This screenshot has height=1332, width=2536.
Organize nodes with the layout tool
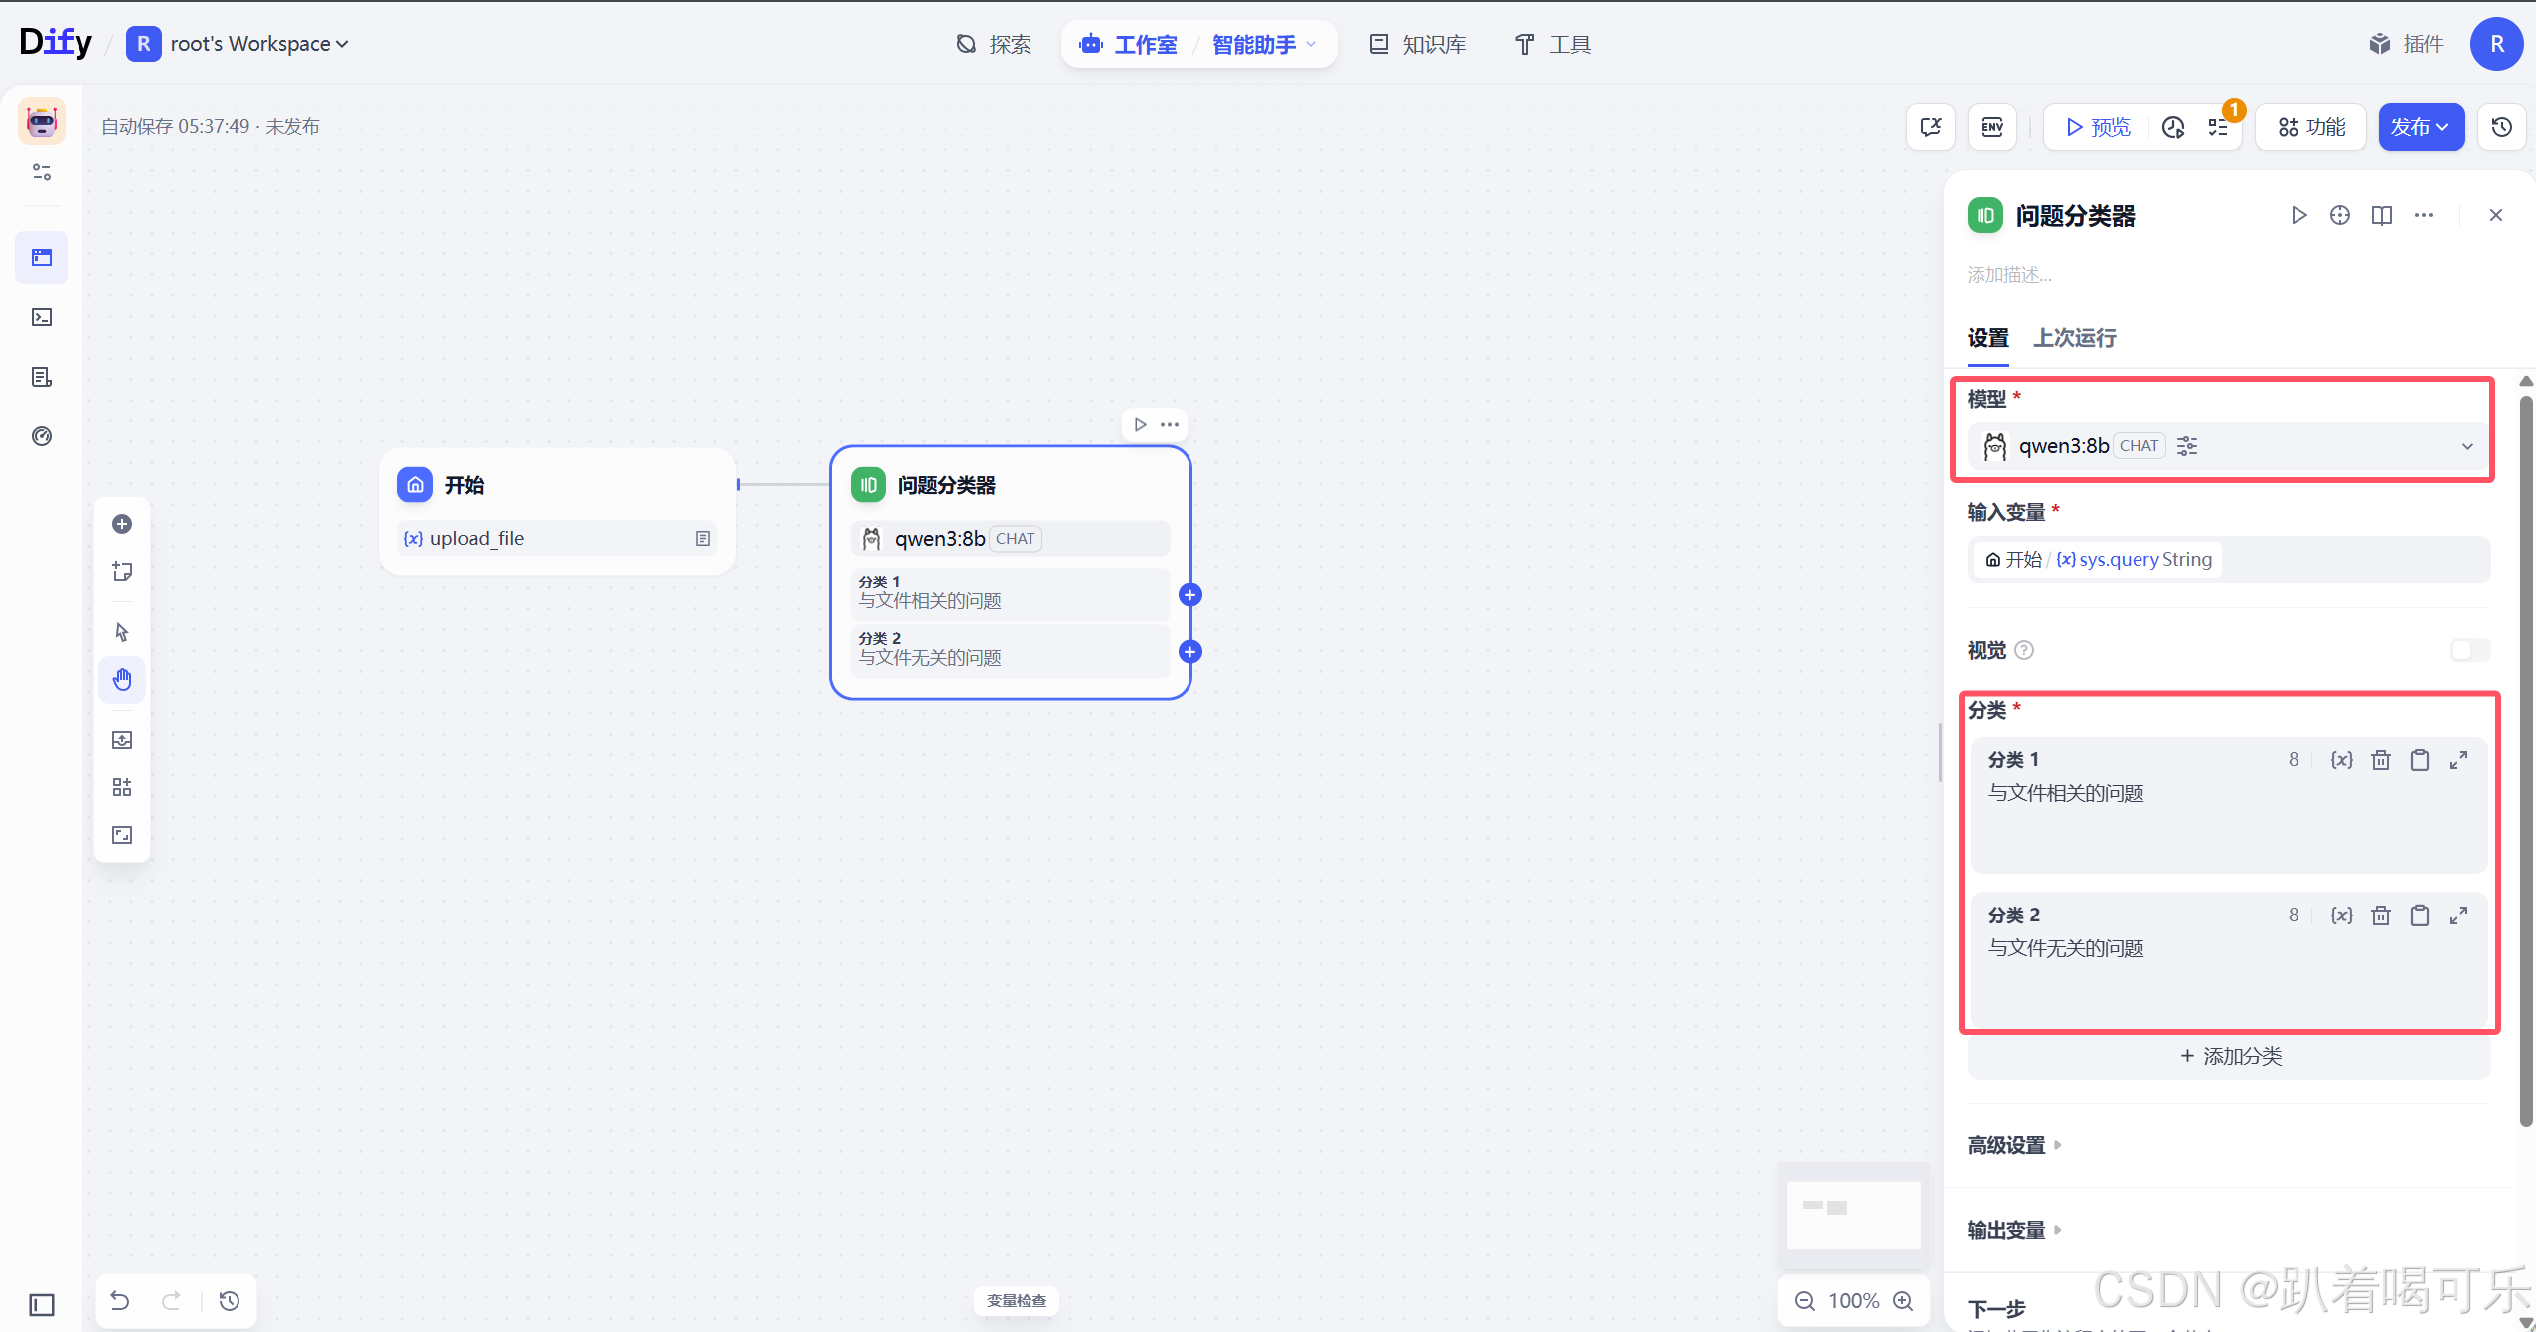click(x=122, y=787)
